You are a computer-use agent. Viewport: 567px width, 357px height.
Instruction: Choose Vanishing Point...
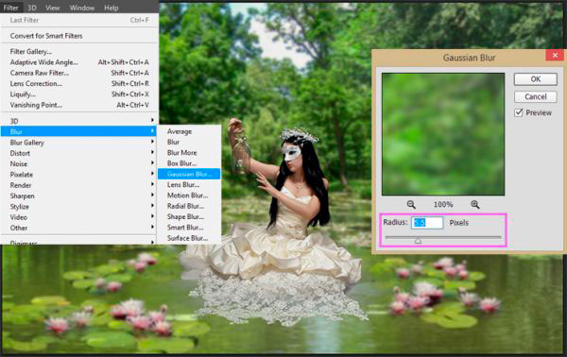pos(79,105)
